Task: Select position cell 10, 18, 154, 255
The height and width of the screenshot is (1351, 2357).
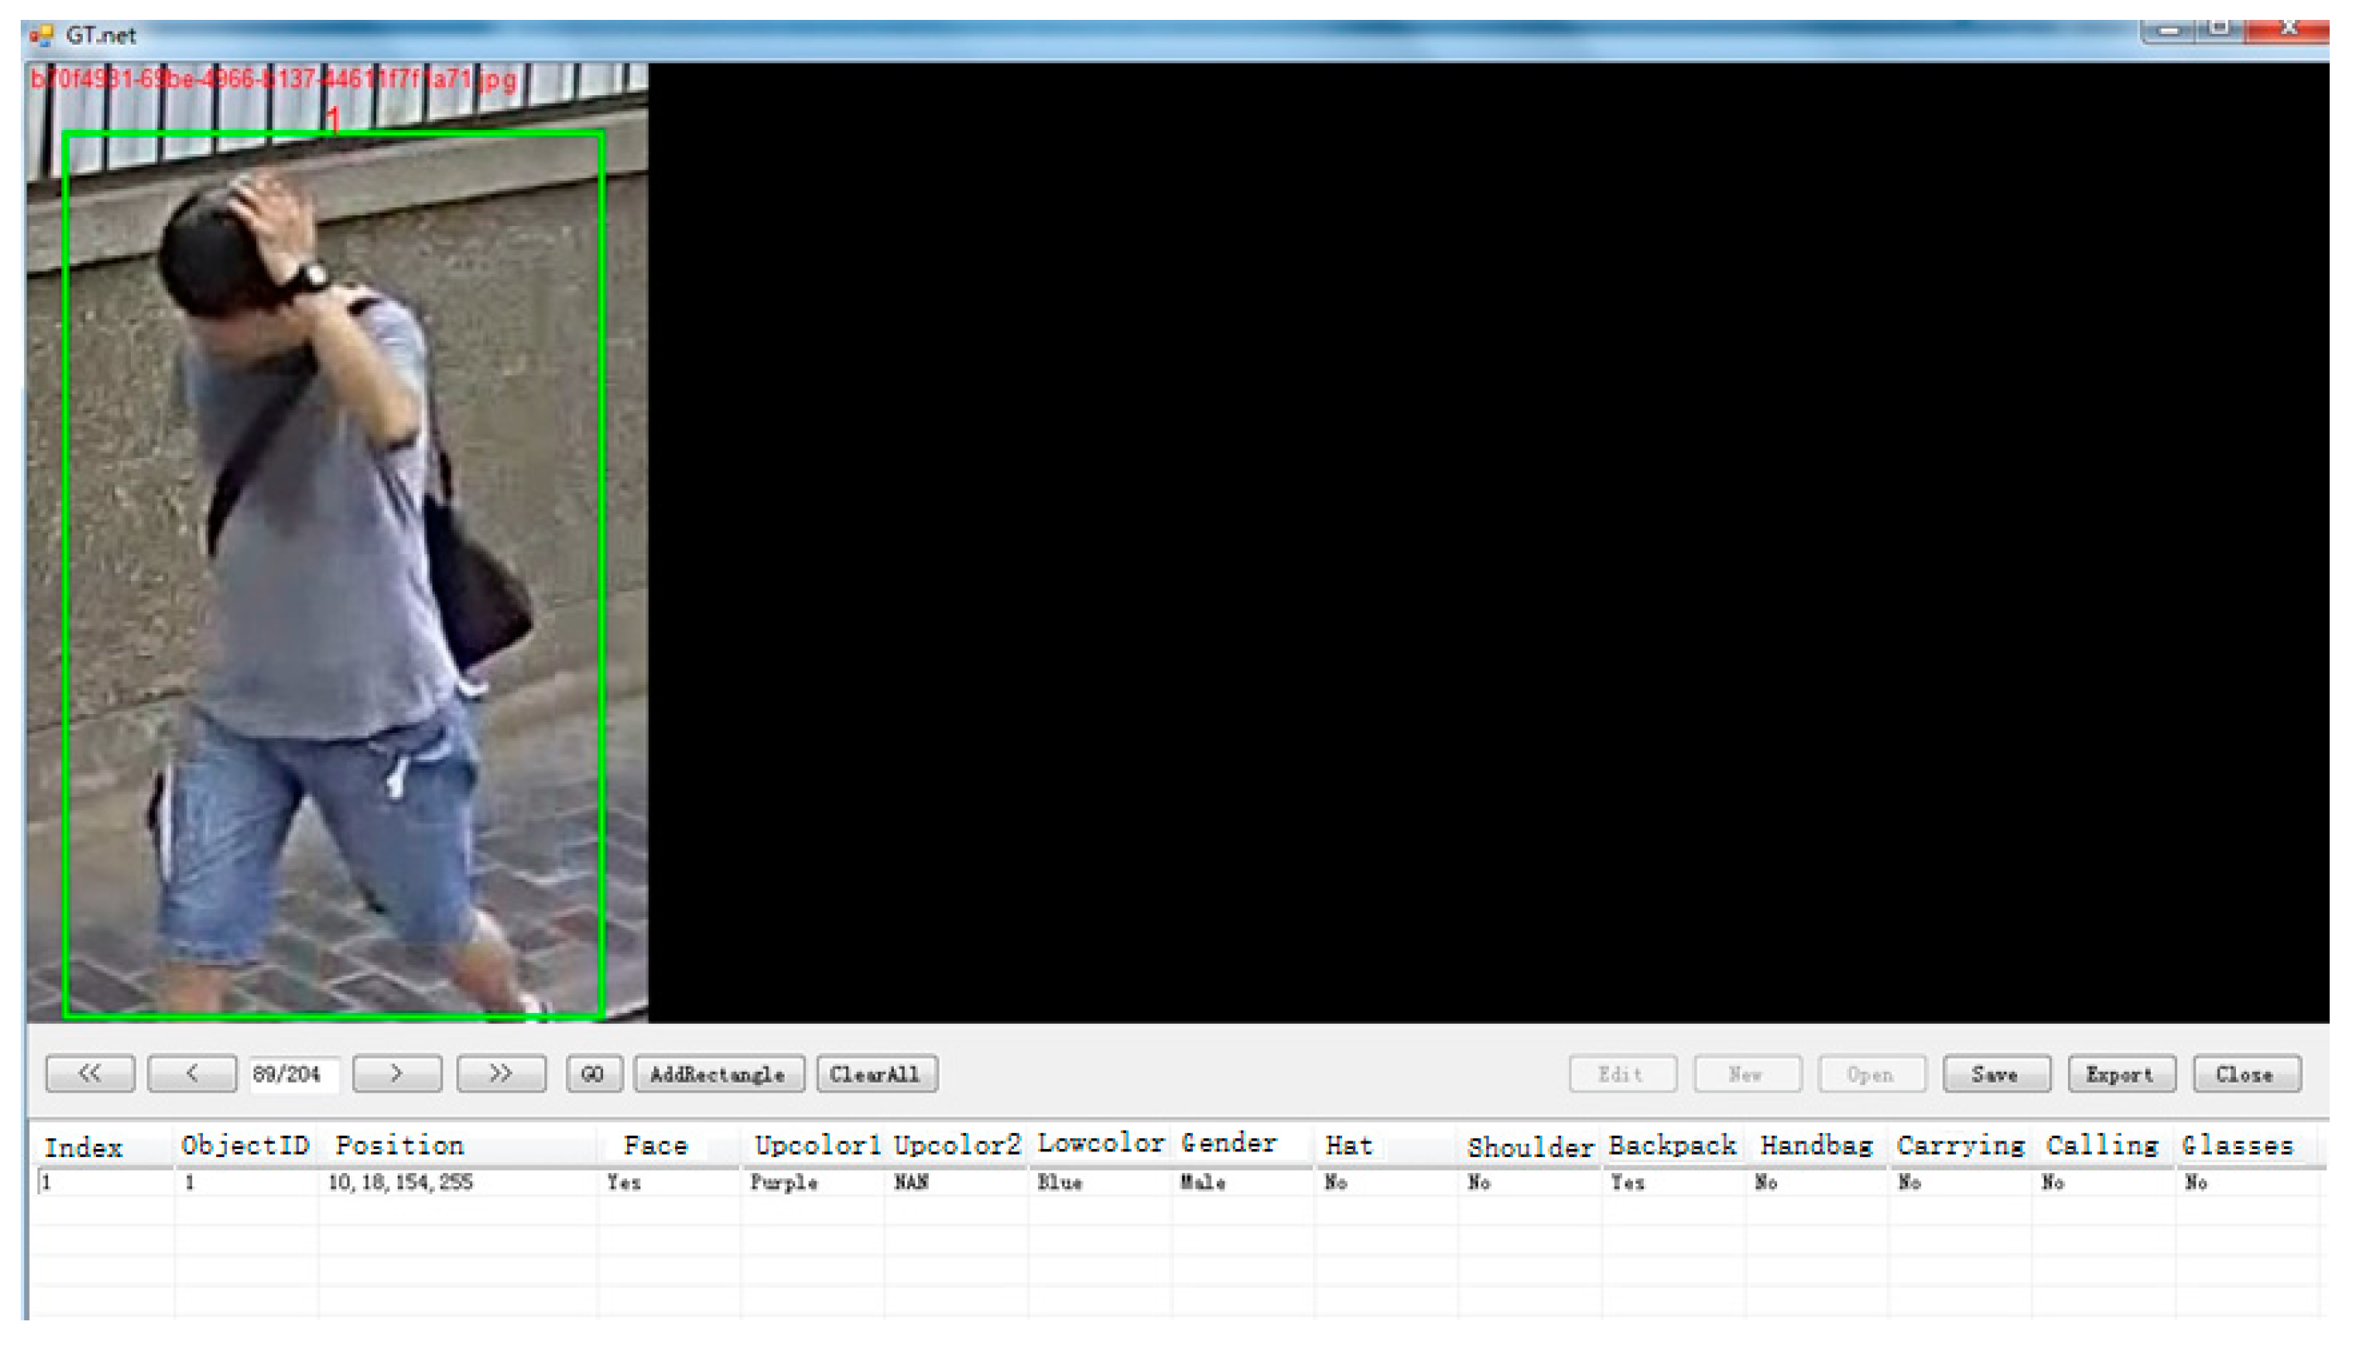Action: tap(401, 1183)
